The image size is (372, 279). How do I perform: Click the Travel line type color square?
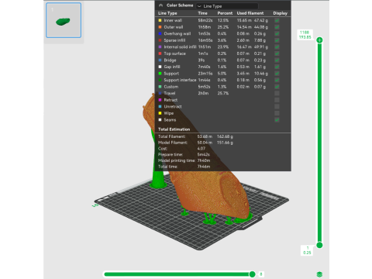(160, 93)
